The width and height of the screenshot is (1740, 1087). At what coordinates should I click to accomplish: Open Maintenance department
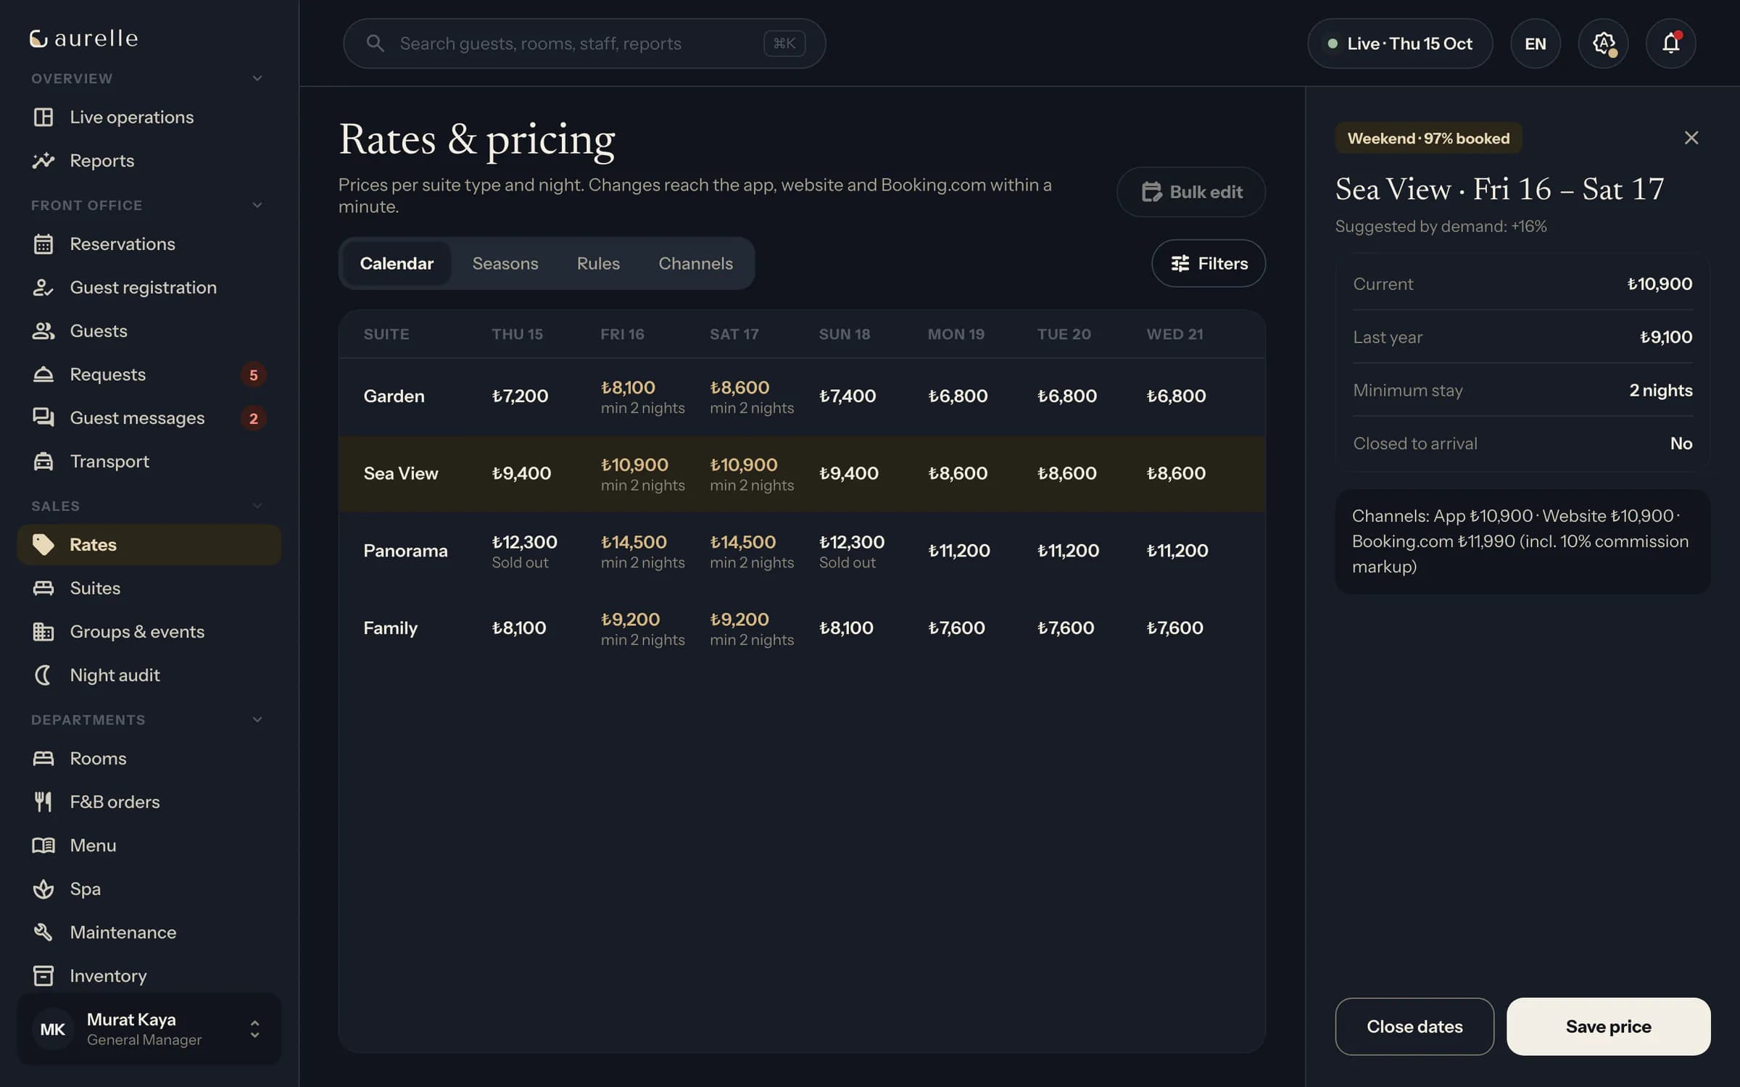point(149,932)
